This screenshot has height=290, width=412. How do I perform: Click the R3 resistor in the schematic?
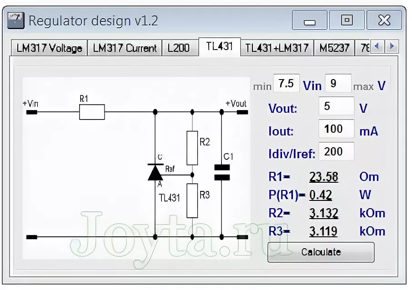[x=192, y=201]
